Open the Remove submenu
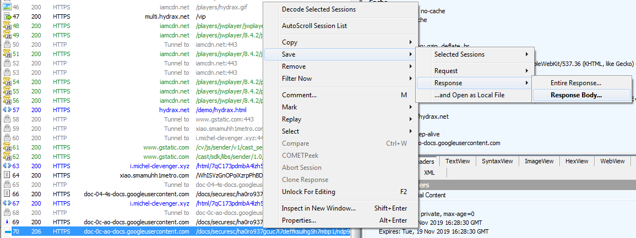 point(341,67)
